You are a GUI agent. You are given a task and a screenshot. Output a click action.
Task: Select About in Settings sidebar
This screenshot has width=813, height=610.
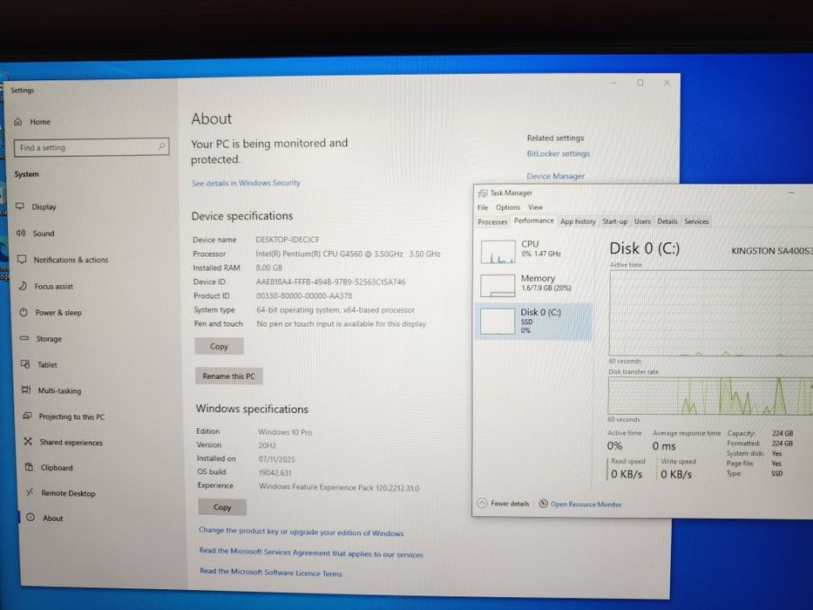point(44,518)
